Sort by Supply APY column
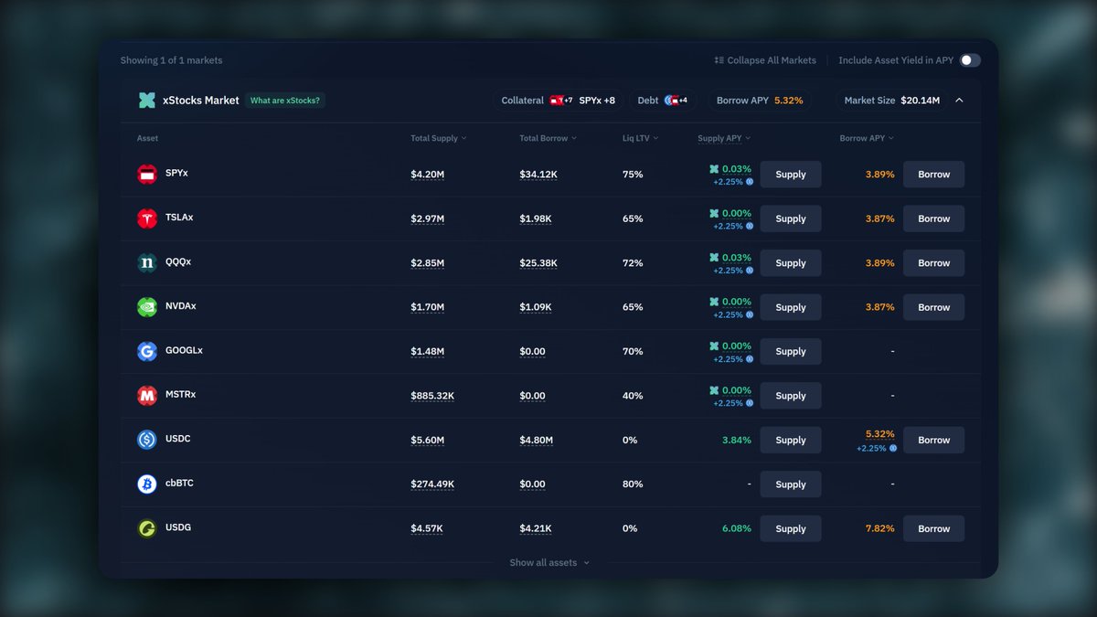This screenshot has height=617, width=1097. pyautogui.click(x=724, y=138)
